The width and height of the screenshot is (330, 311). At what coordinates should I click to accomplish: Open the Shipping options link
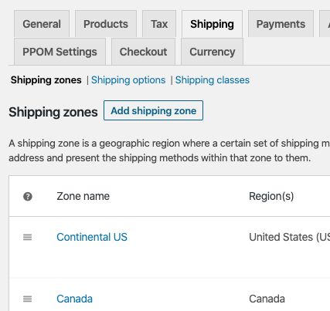pos(128,80)
